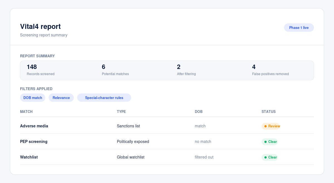The image size is (334, 183).
Task: Select the Relevance filter chip
Action: [61, 98]
